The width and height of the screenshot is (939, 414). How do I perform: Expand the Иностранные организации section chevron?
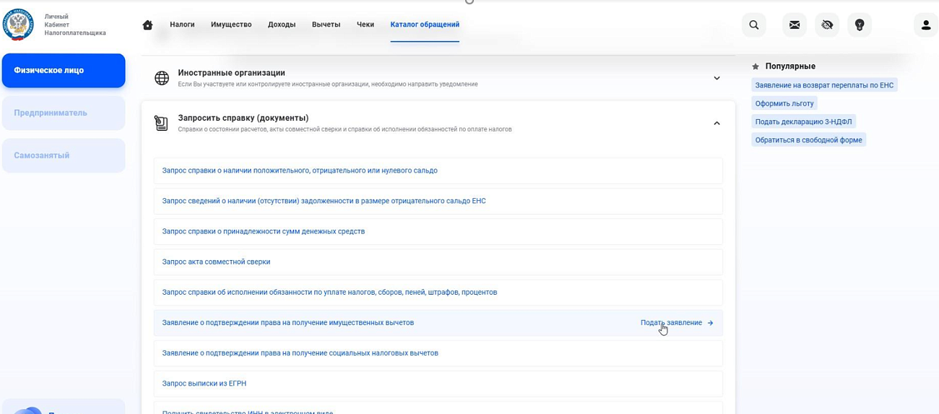pos(717,78)
